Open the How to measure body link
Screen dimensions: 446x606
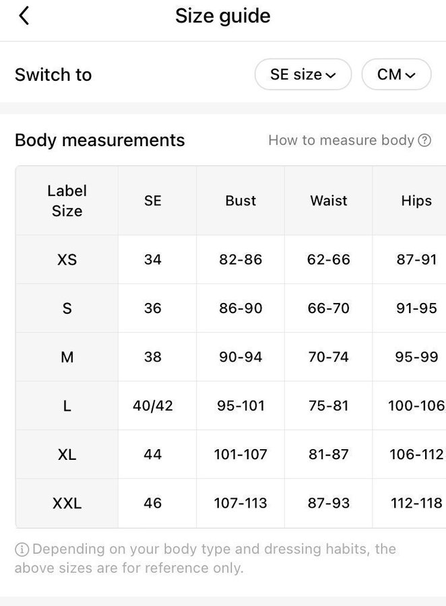[341, 140]
